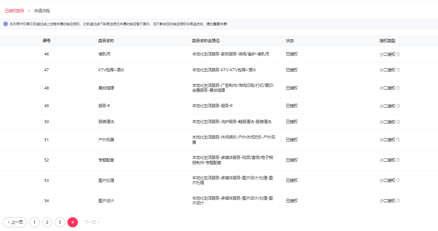Select the 已授权类目 tab
Screen dimensions: 438x231
click(x=14, y=11)
